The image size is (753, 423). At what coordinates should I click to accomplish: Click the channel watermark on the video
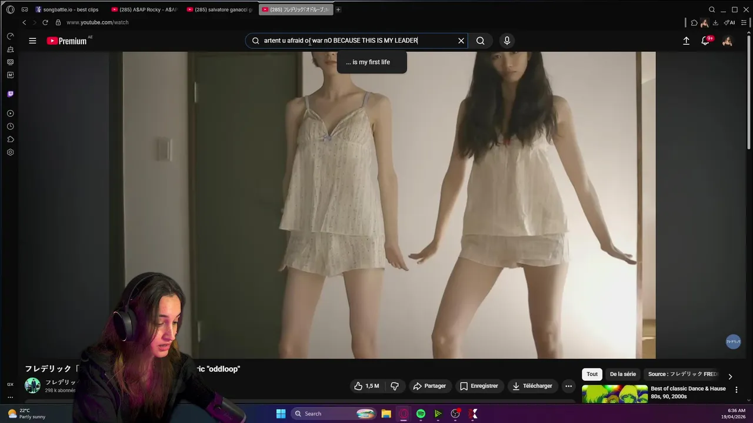tap(733, 341)
